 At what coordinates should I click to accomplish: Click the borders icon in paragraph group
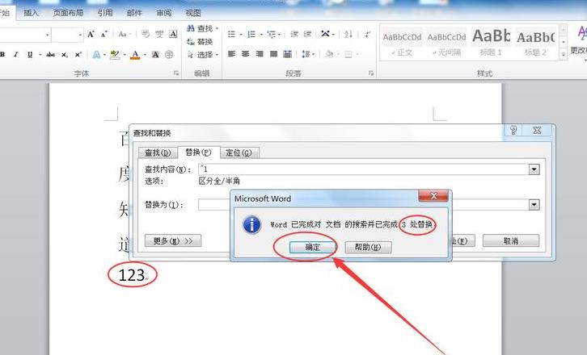coord(348,55)
